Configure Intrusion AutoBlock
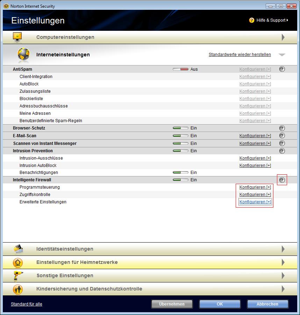The width and height of the screenshot is (300, 315). click(255, 165)
